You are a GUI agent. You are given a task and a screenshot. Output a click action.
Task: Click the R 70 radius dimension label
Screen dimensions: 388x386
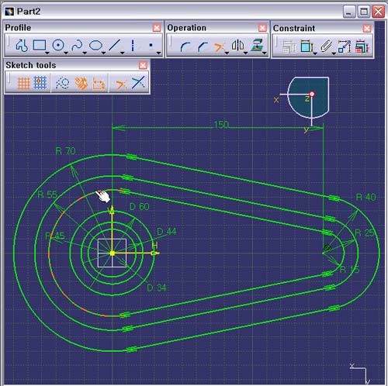point(66,151)
